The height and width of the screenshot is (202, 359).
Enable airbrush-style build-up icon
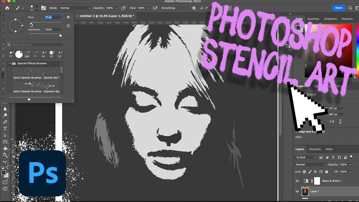155,8
